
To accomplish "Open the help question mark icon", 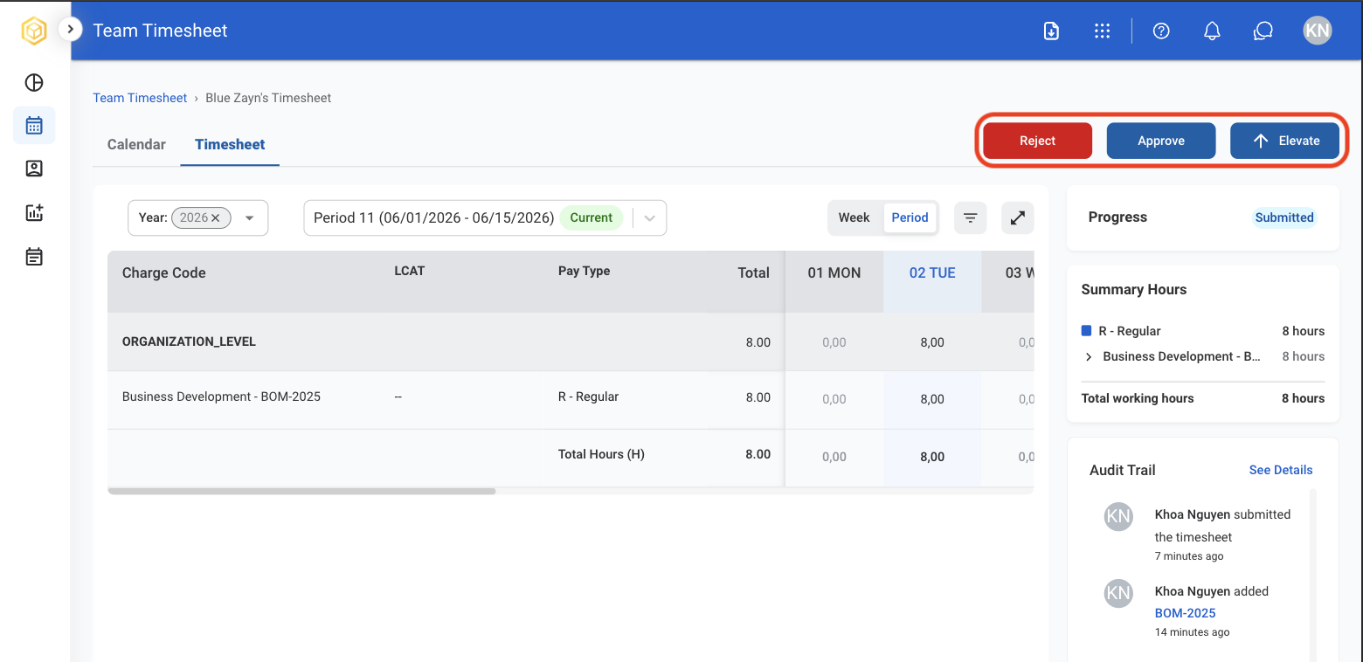I will point(1161,31).
